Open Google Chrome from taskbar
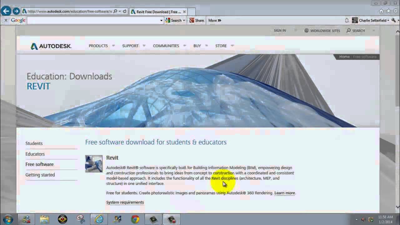The height and width of the screenshot is (225, 400). pyautogui.click(x=135, y=219)
